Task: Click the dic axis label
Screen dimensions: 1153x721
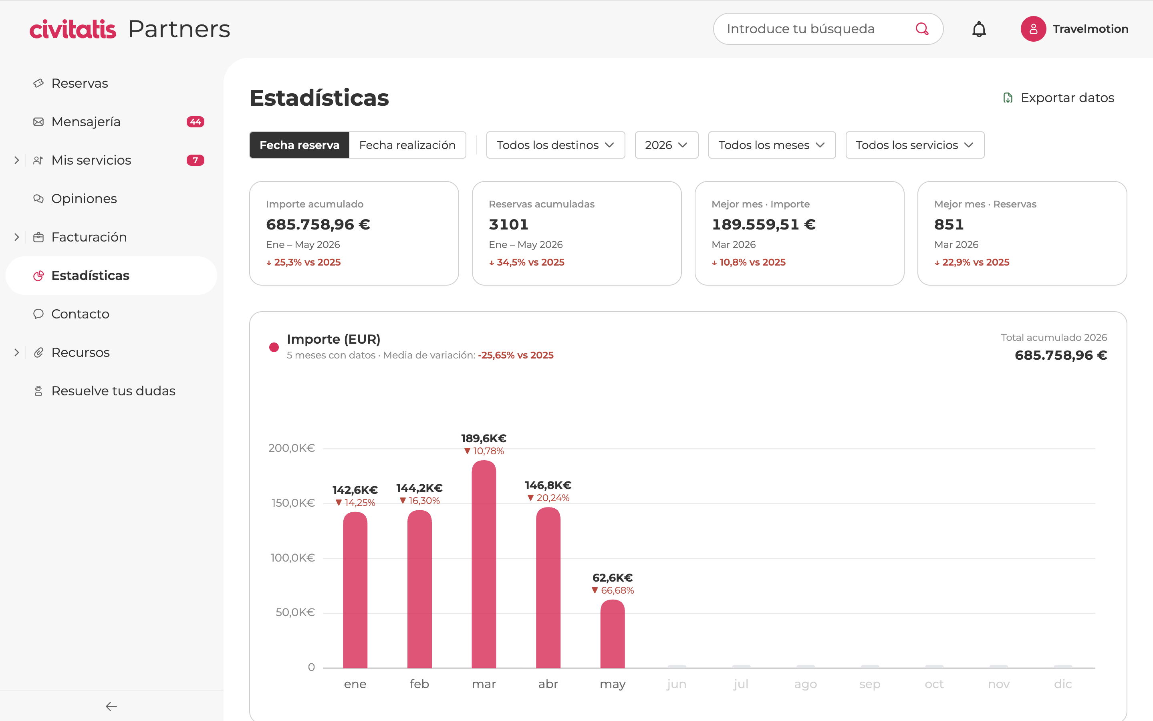Action: (x=1062, y=684)
